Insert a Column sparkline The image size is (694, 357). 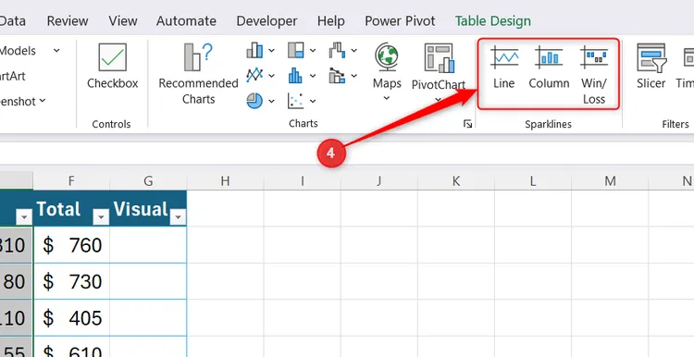pos(549,68)
